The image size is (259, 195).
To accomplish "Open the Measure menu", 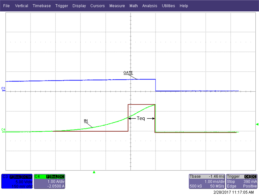I will pyautogui.click(x=117, y=6).
